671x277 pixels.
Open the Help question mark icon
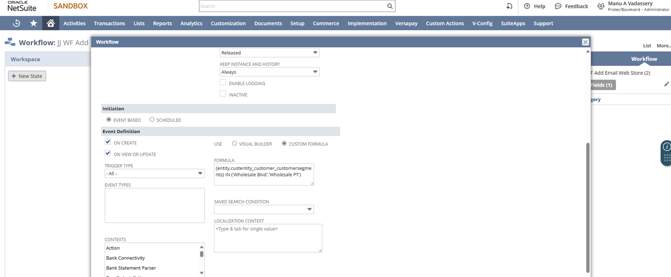click(527, 6)
